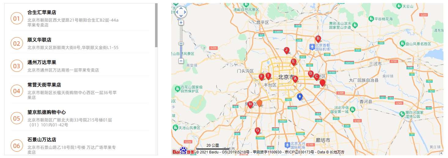
Task: Click the 三河市 label on map
Action: pos(375,64)
